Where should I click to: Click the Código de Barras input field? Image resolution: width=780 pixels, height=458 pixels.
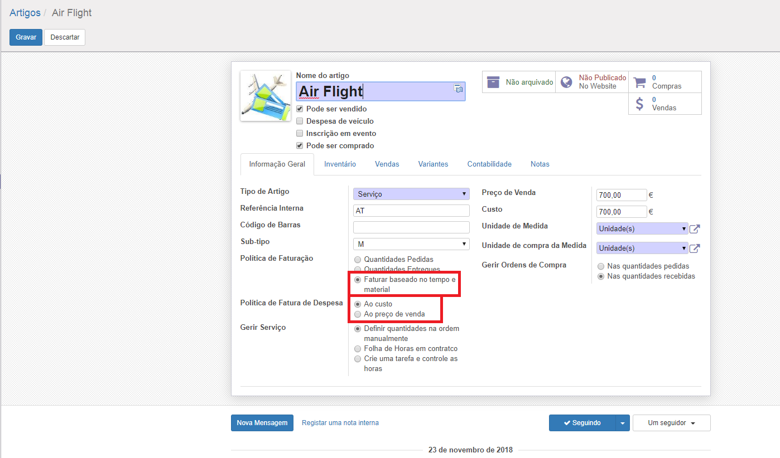411,227
